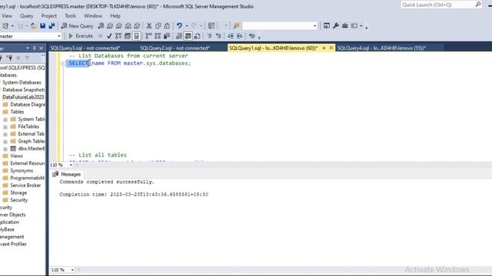Screen dimensions: 492x276
Task: Switch to the SQLQuery4.sql tab
Action: click(x=381, y=48)
